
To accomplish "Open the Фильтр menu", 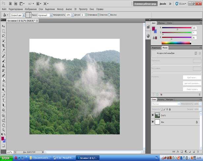I will [x=60, y=10].
